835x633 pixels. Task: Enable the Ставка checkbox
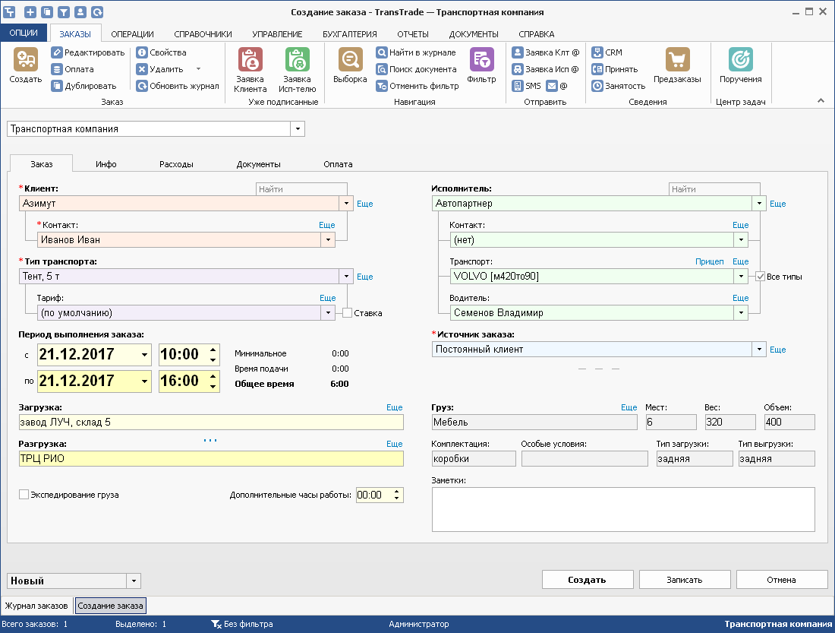(x=347, y=313)
